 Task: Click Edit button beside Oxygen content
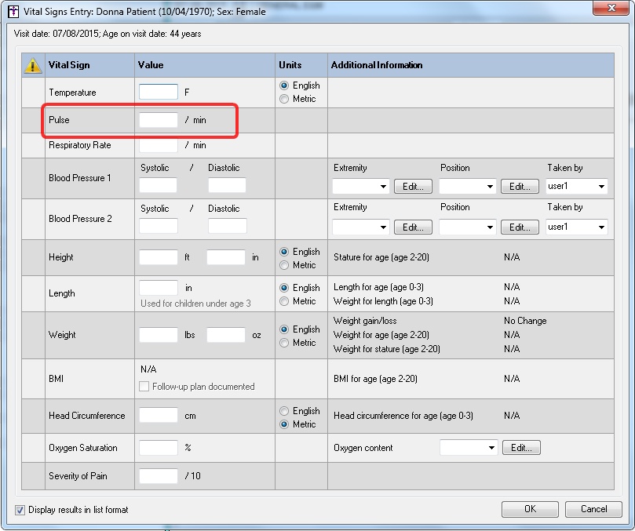(521, 448)
